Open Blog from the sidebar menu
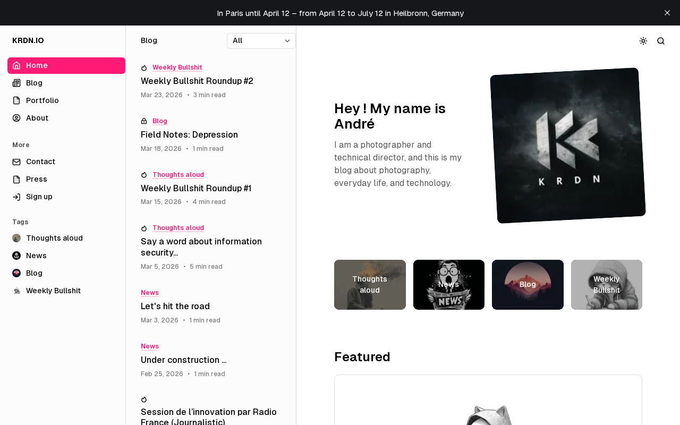This screenshot has height=425, width=680. 34,83
